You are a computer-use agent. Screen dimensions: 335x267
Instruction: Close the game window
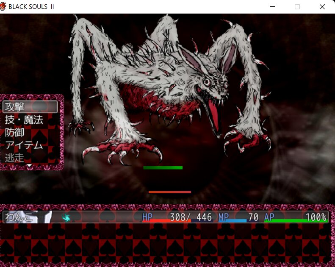point(322,7)
